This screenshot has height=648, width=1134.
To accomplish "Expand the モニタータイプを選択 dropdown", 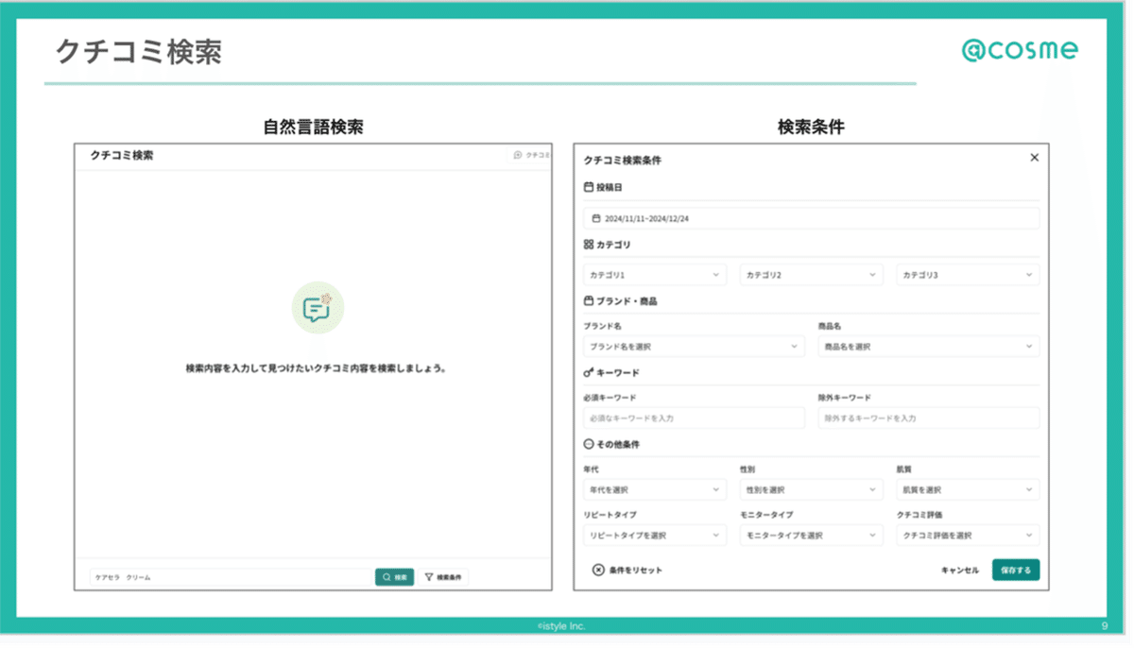I will [x=811, y=536].
